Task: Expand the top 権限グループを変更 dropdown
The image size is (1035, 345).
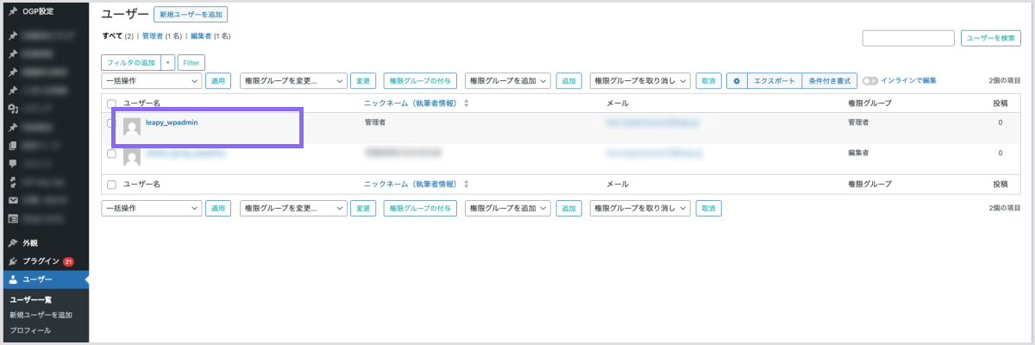Action: click(293, 80)
